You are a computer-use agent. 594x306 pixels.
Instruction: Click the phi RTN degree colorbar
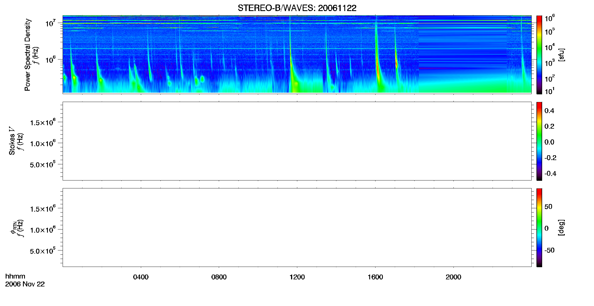pos(539,228)
